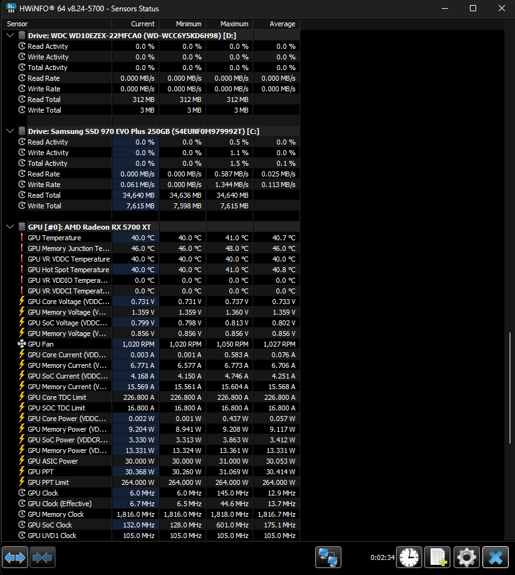Click GPU Fan current value 1,020 RPM
This screenshot has height=575, width=515.
click(138, 344)
